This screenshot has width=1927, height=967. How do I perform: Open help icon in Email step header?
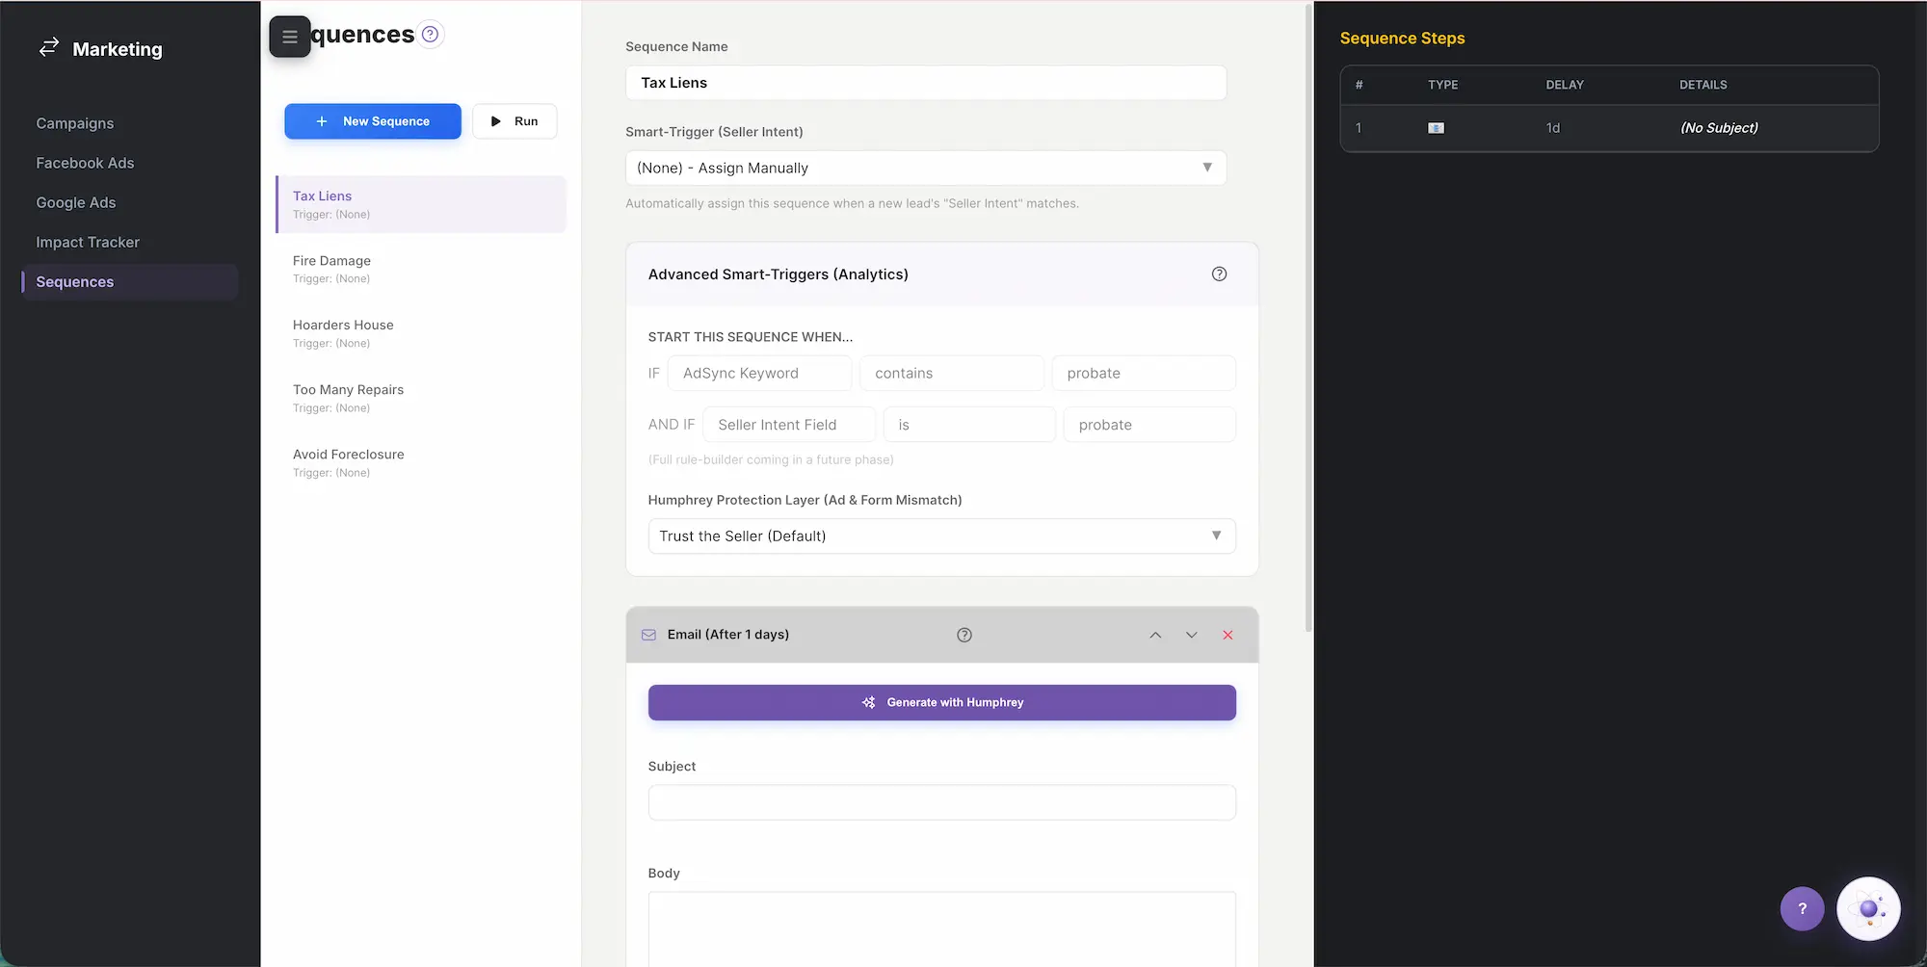tap(964, 635)
